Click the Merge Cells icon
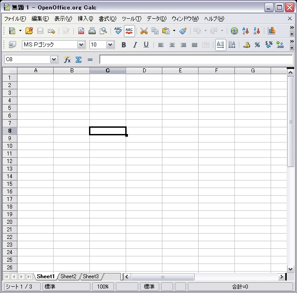The height and width of the screenshot is (293, 297). [205, 45]
